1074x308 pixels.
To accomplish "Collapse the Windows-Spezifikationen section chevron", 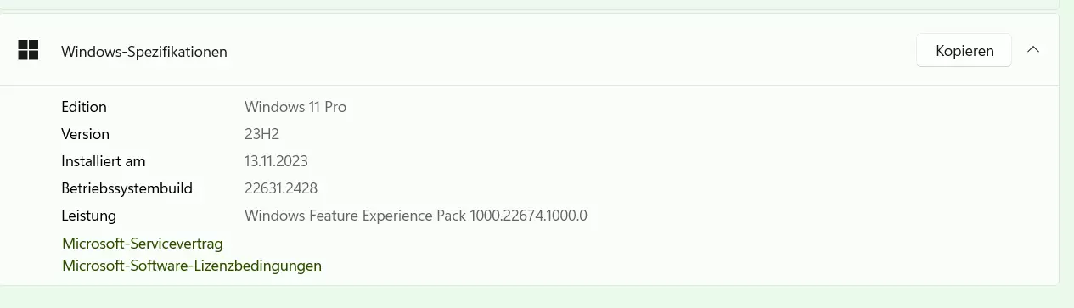I will pyautogui.click(x=1033, y=50).
